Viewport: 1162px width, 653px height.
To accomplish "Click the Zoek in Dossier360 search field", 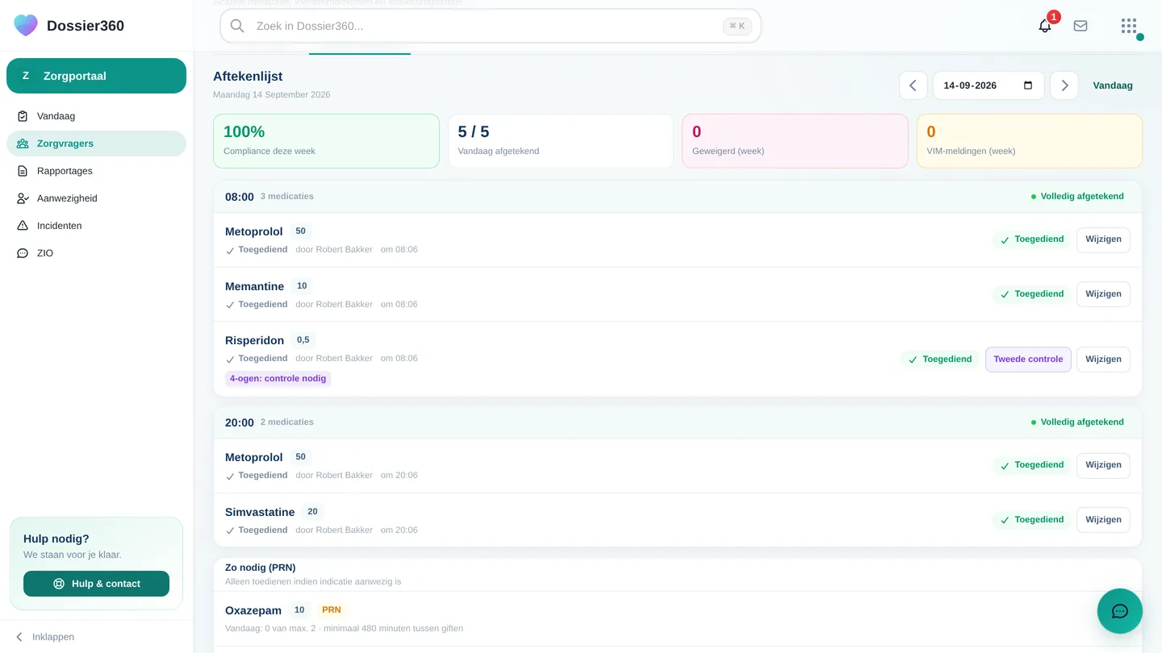I will coord(491,26).
